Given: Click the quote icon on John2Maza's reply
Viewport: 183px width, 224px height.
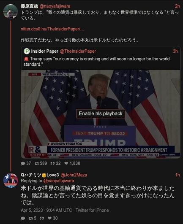Looking at the screenshot, I should (42, 218).
